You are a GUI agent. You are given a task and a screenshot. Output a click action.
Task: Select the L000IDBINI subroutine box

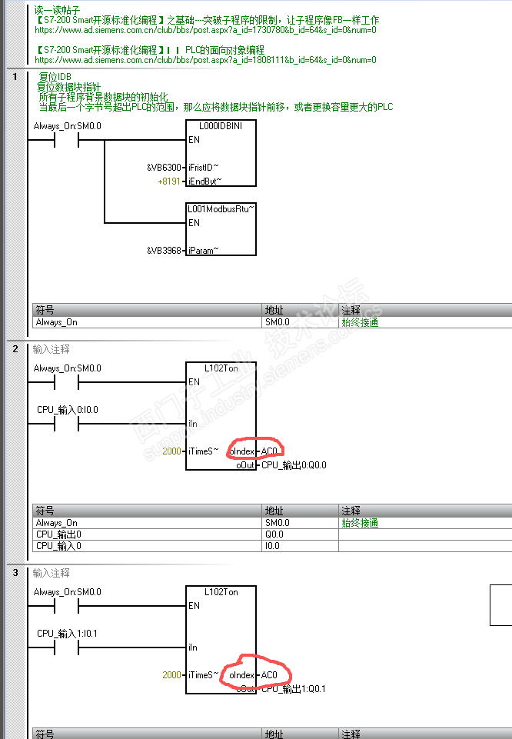221,153
